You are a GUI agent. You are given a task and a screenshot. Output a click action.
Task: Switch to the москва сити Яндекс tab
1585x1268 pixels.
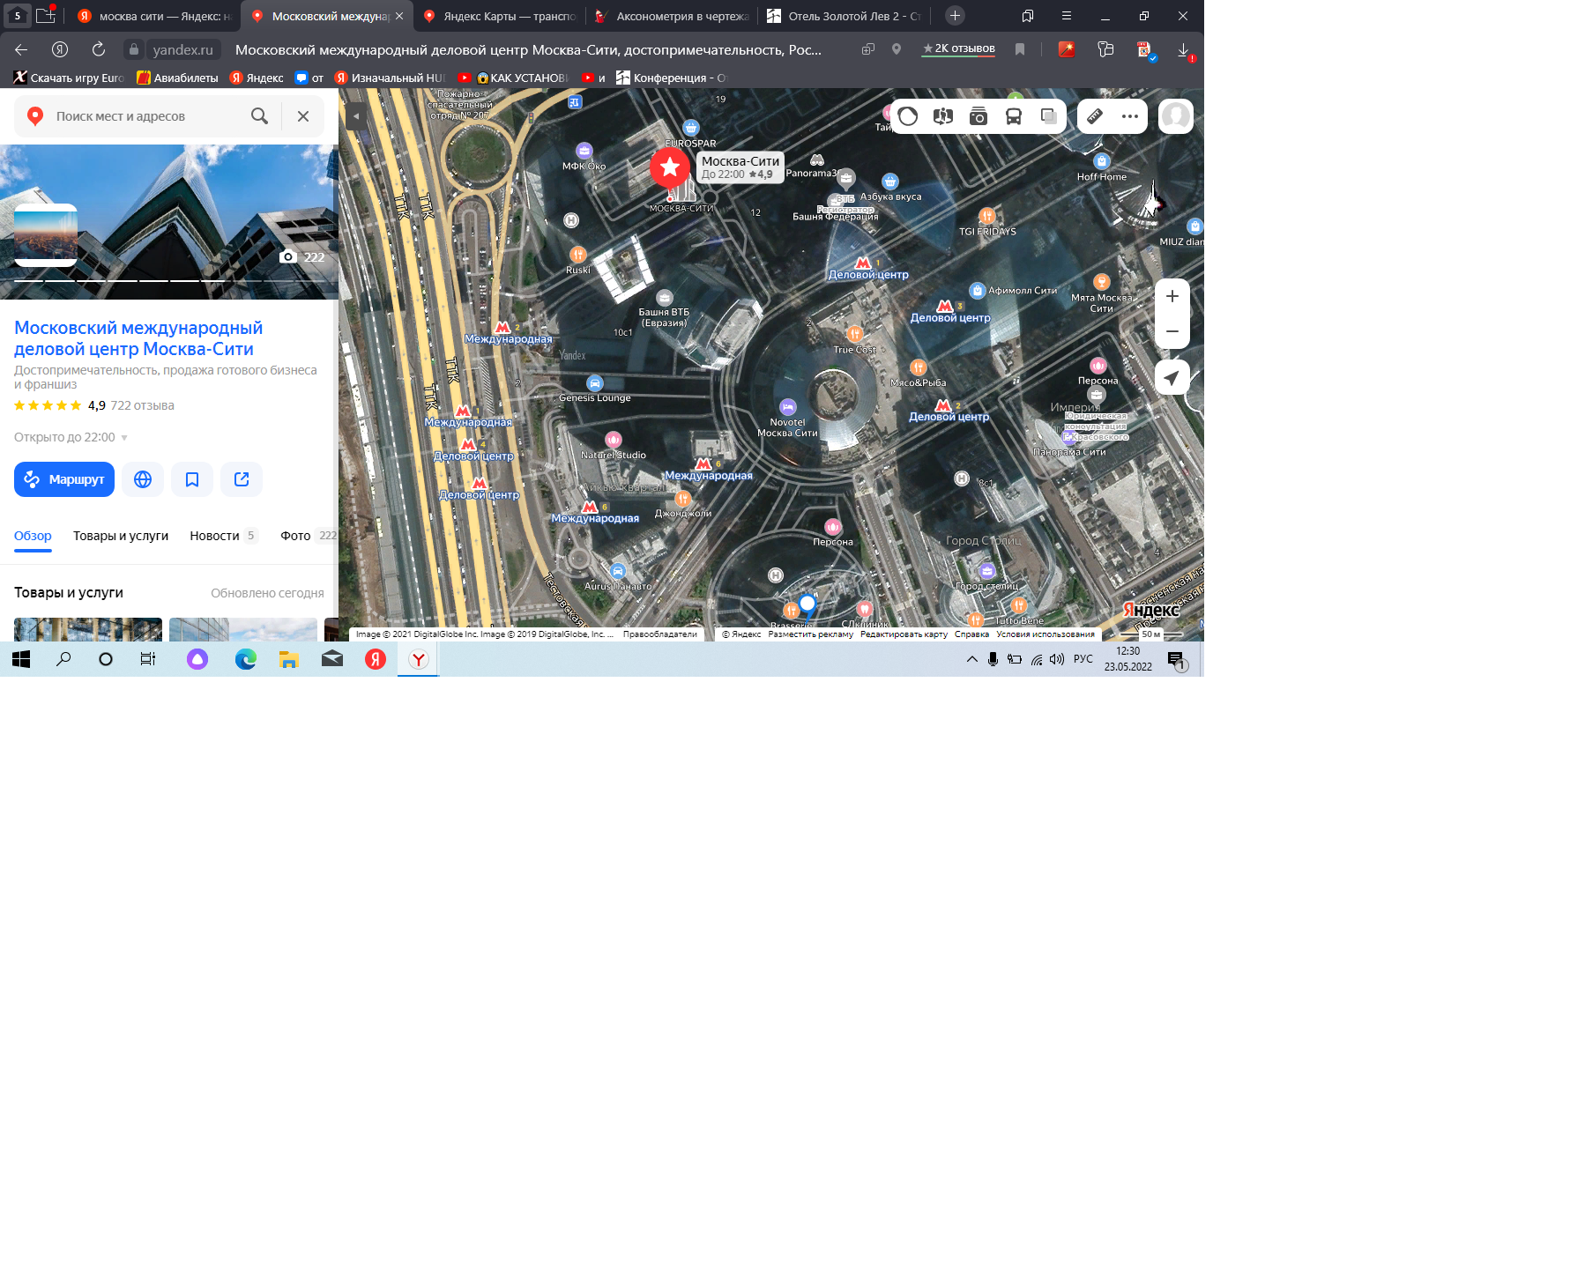point(153,16)
